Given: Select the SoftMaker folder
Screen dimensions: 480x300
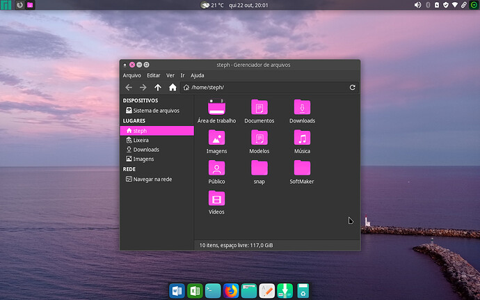Looking at the screenshot, I should click(302, 172).
